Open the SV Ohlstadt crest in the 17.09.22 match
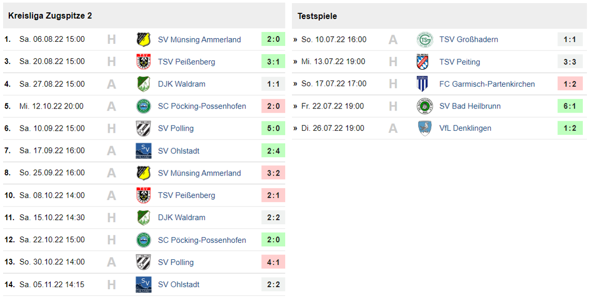 (143, 151)
